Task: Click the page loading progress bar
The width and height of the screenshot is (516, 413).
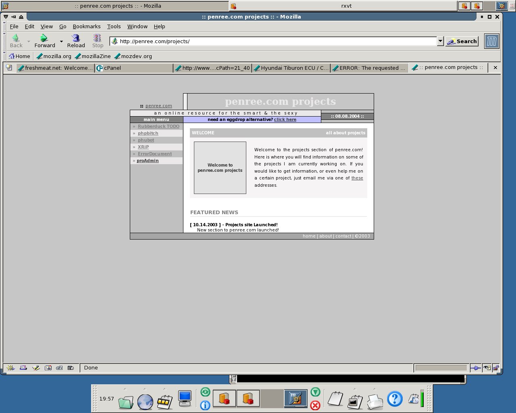Action: 441,368
